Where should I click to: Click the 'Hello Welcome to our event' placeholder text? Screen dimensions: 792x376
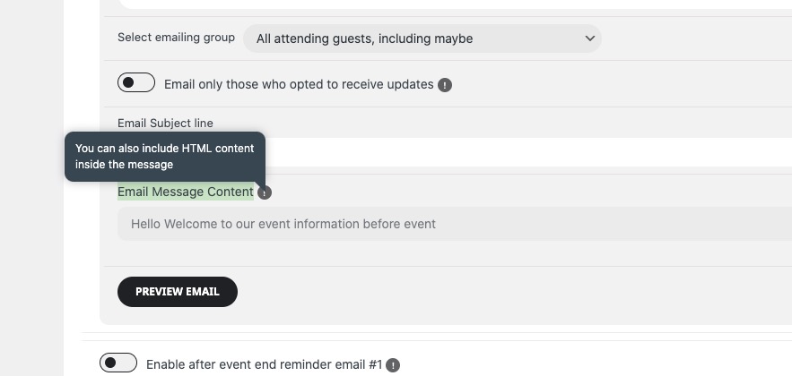pyautogui.click(x=283, y=224)
